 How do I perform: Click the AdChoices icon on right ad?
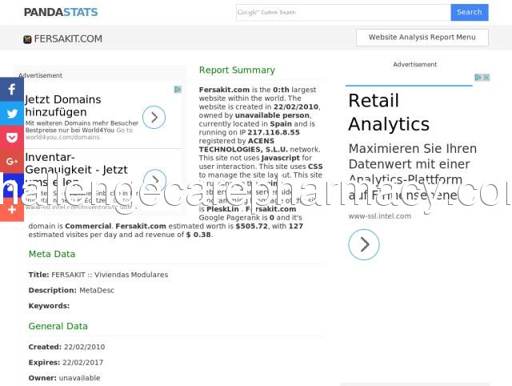pos(478,78)
